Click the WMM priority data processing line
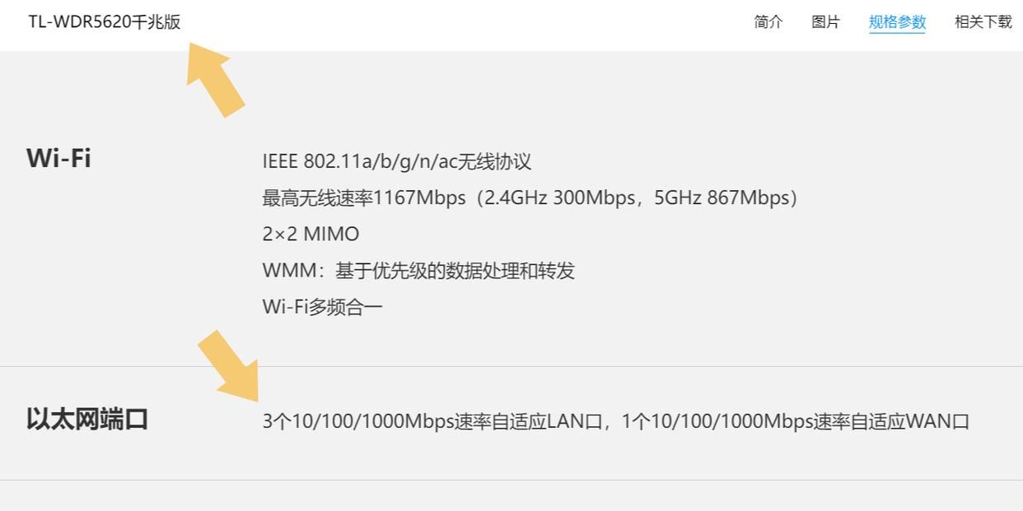Image resolution: width=1023 pixels, height=511 pixels. [x=418, y=271]
